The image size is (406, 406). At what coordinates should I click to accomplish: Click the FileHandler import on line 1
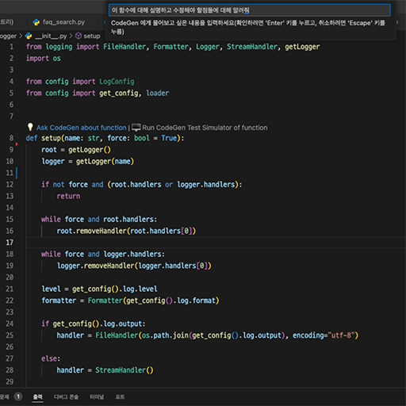click(x=124, y=47)
